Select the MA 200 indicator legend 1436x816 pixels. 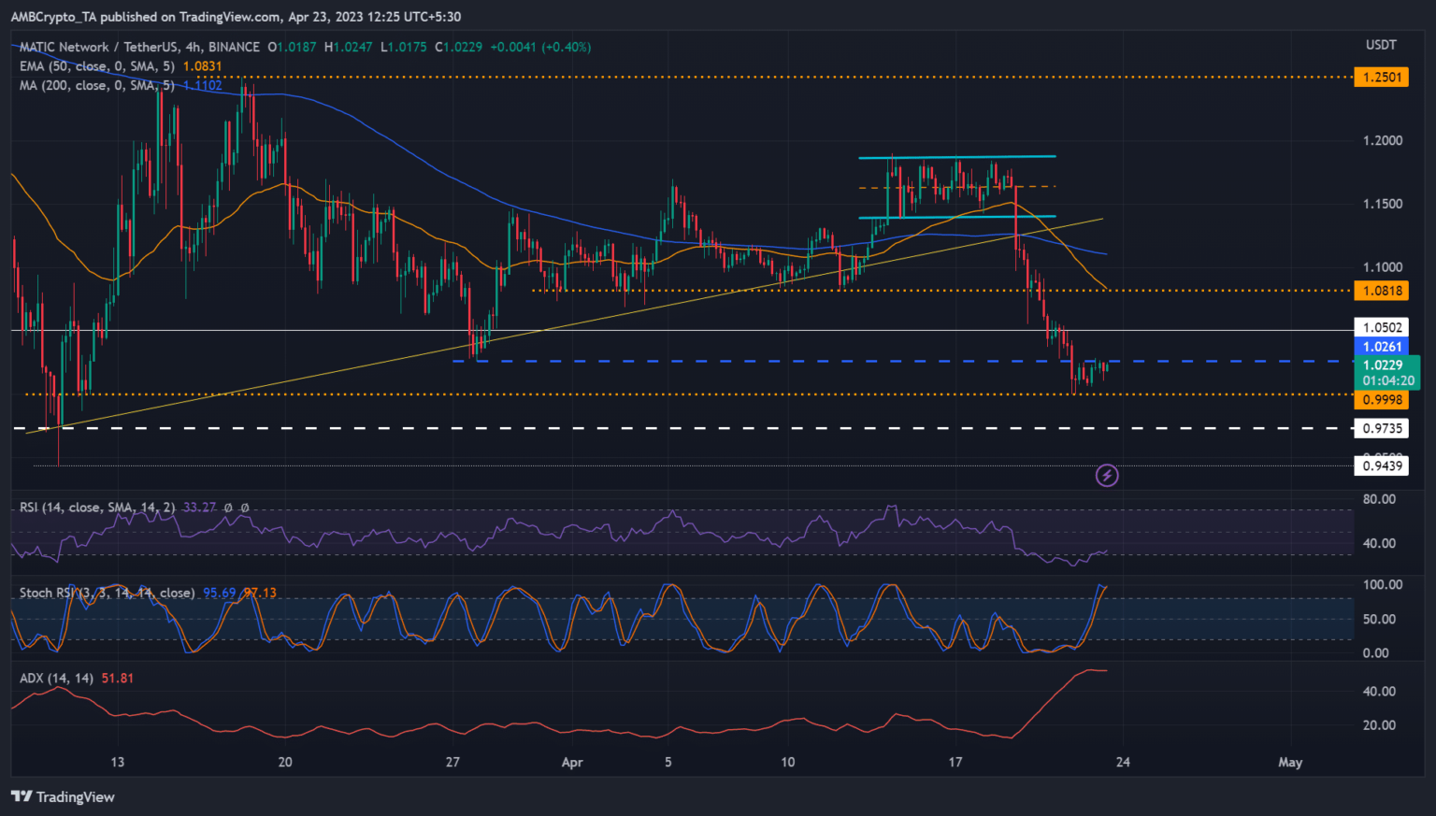(97, 85)
